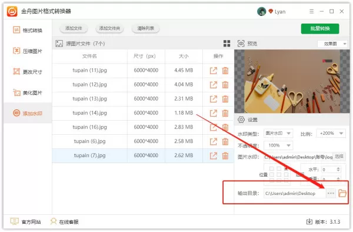Viewport: 353px width, 232px height.
Task: Click 图片水印 file path field
Action: (298, 157)
